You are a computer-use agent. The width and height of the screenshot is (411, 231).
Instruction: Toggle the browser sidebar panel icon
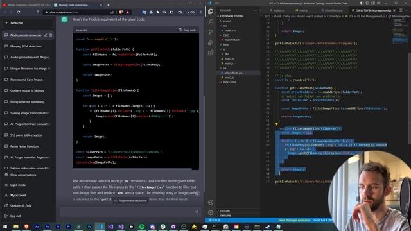coord(171,12)
